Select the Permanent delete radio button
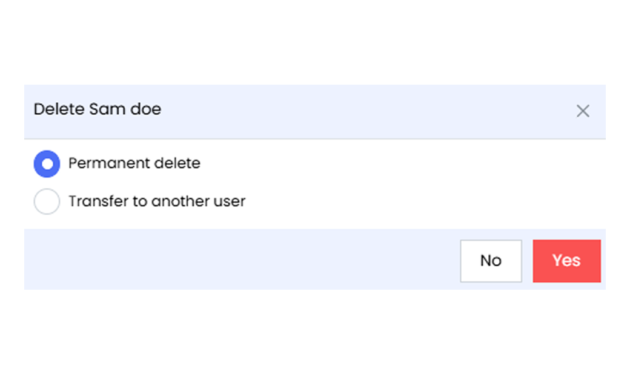Viewport: 630px width, 375px height. point(47,164)
